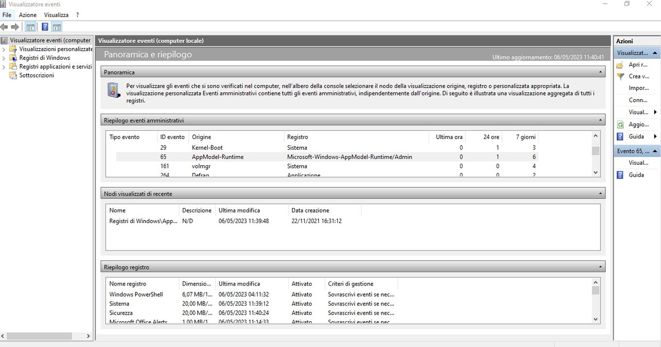Collapse the Nodi visualizzati di recente section
This screenshot has height=347, width=661.
(x=601, y=194)
